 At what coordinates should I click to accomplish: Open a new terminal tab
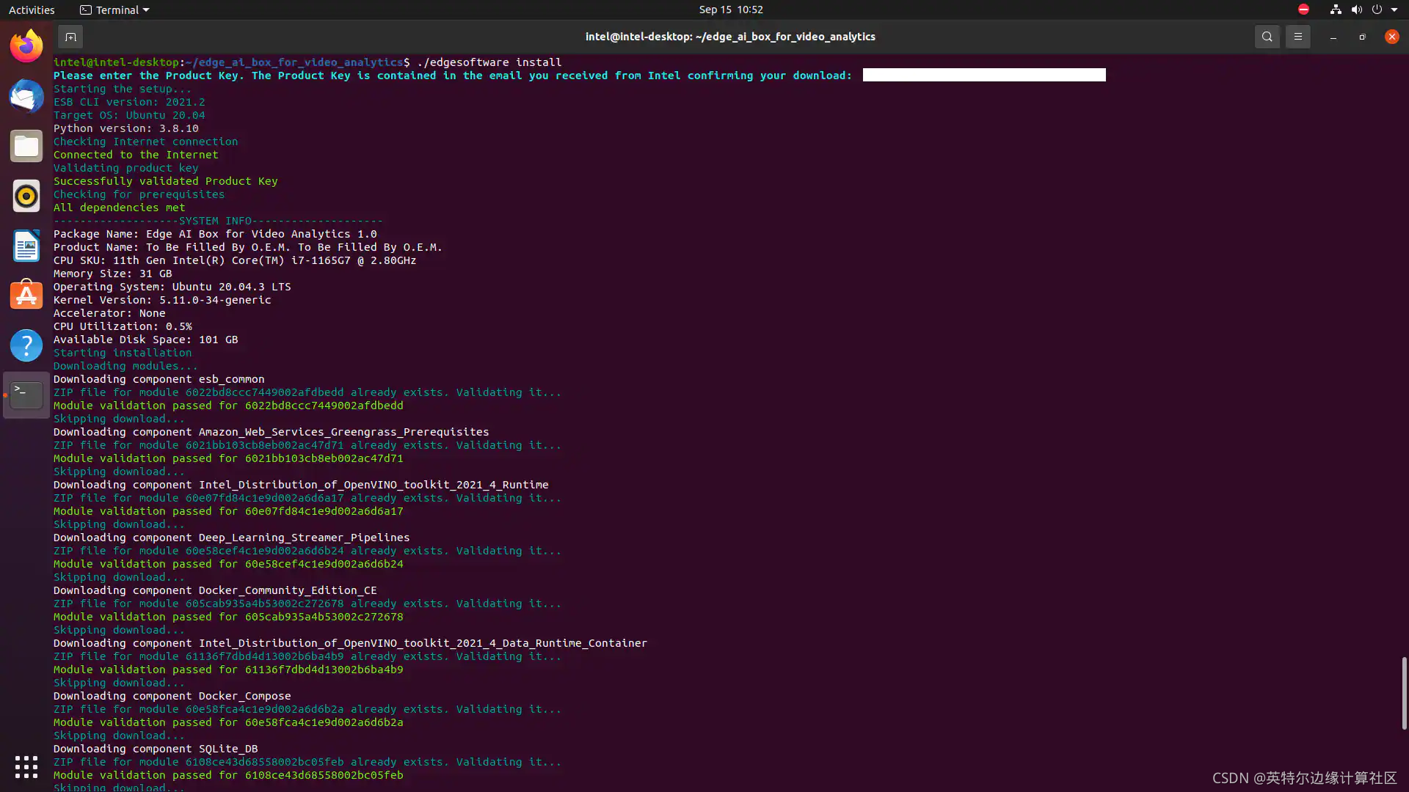(70, 37)
